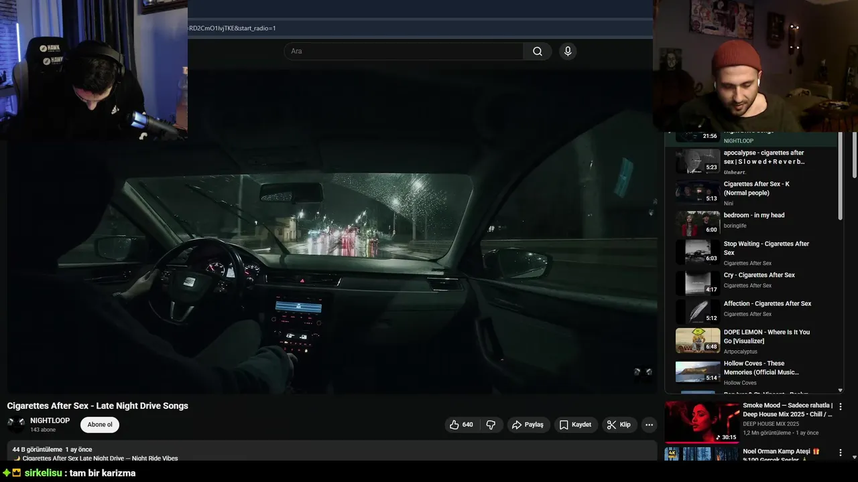This screenshot has width=858, height=482.
Task: Click the search magnifier icon button
Action: pyautogui.click(x=537, y=52)
